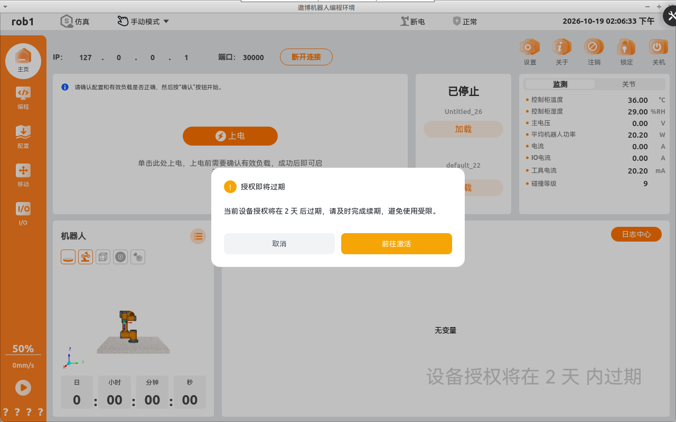
Task: Expand the 仿真 simulation mode selector
Action: tap(75, 22)
